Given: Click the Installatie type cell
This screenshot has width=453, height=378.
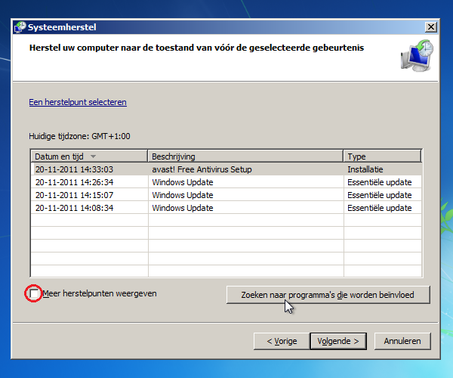Looking at the screenshot, I should [x=365, y=169].
